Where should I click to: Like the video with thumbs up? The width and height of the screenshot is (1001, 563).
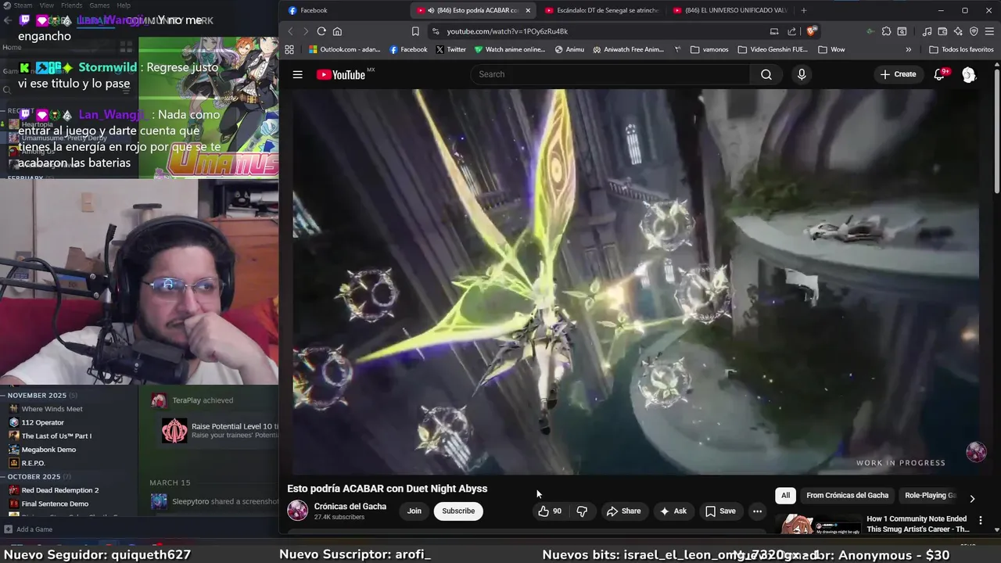click(x=549, y=511)
